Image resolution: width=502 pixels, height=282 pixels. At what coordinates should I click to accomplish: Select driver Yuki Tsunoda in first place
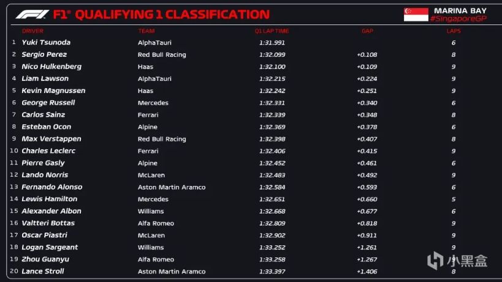point(46,42)
